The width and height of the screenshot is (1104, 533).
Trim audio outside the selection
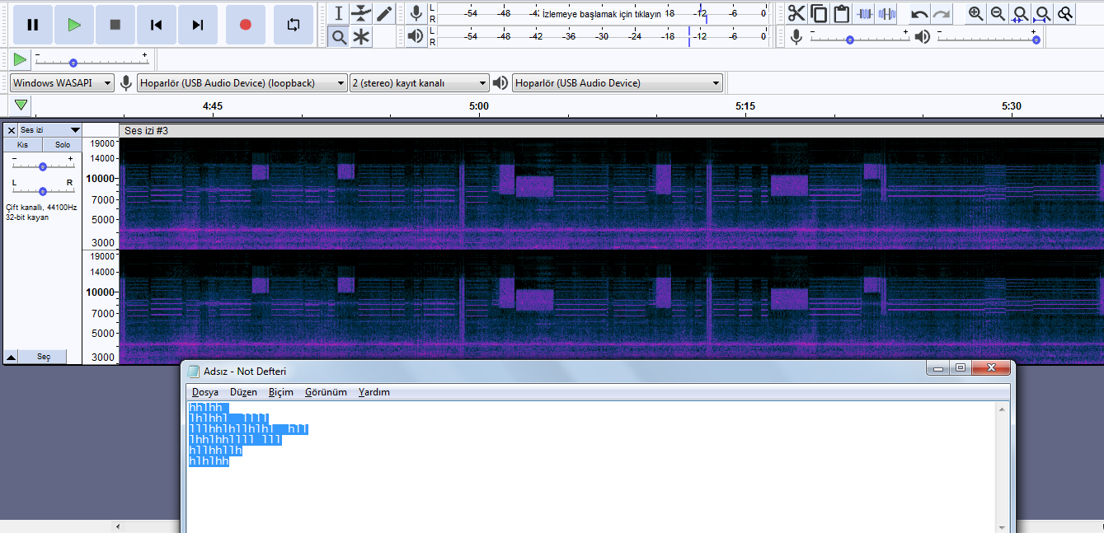tap(864, 13)
